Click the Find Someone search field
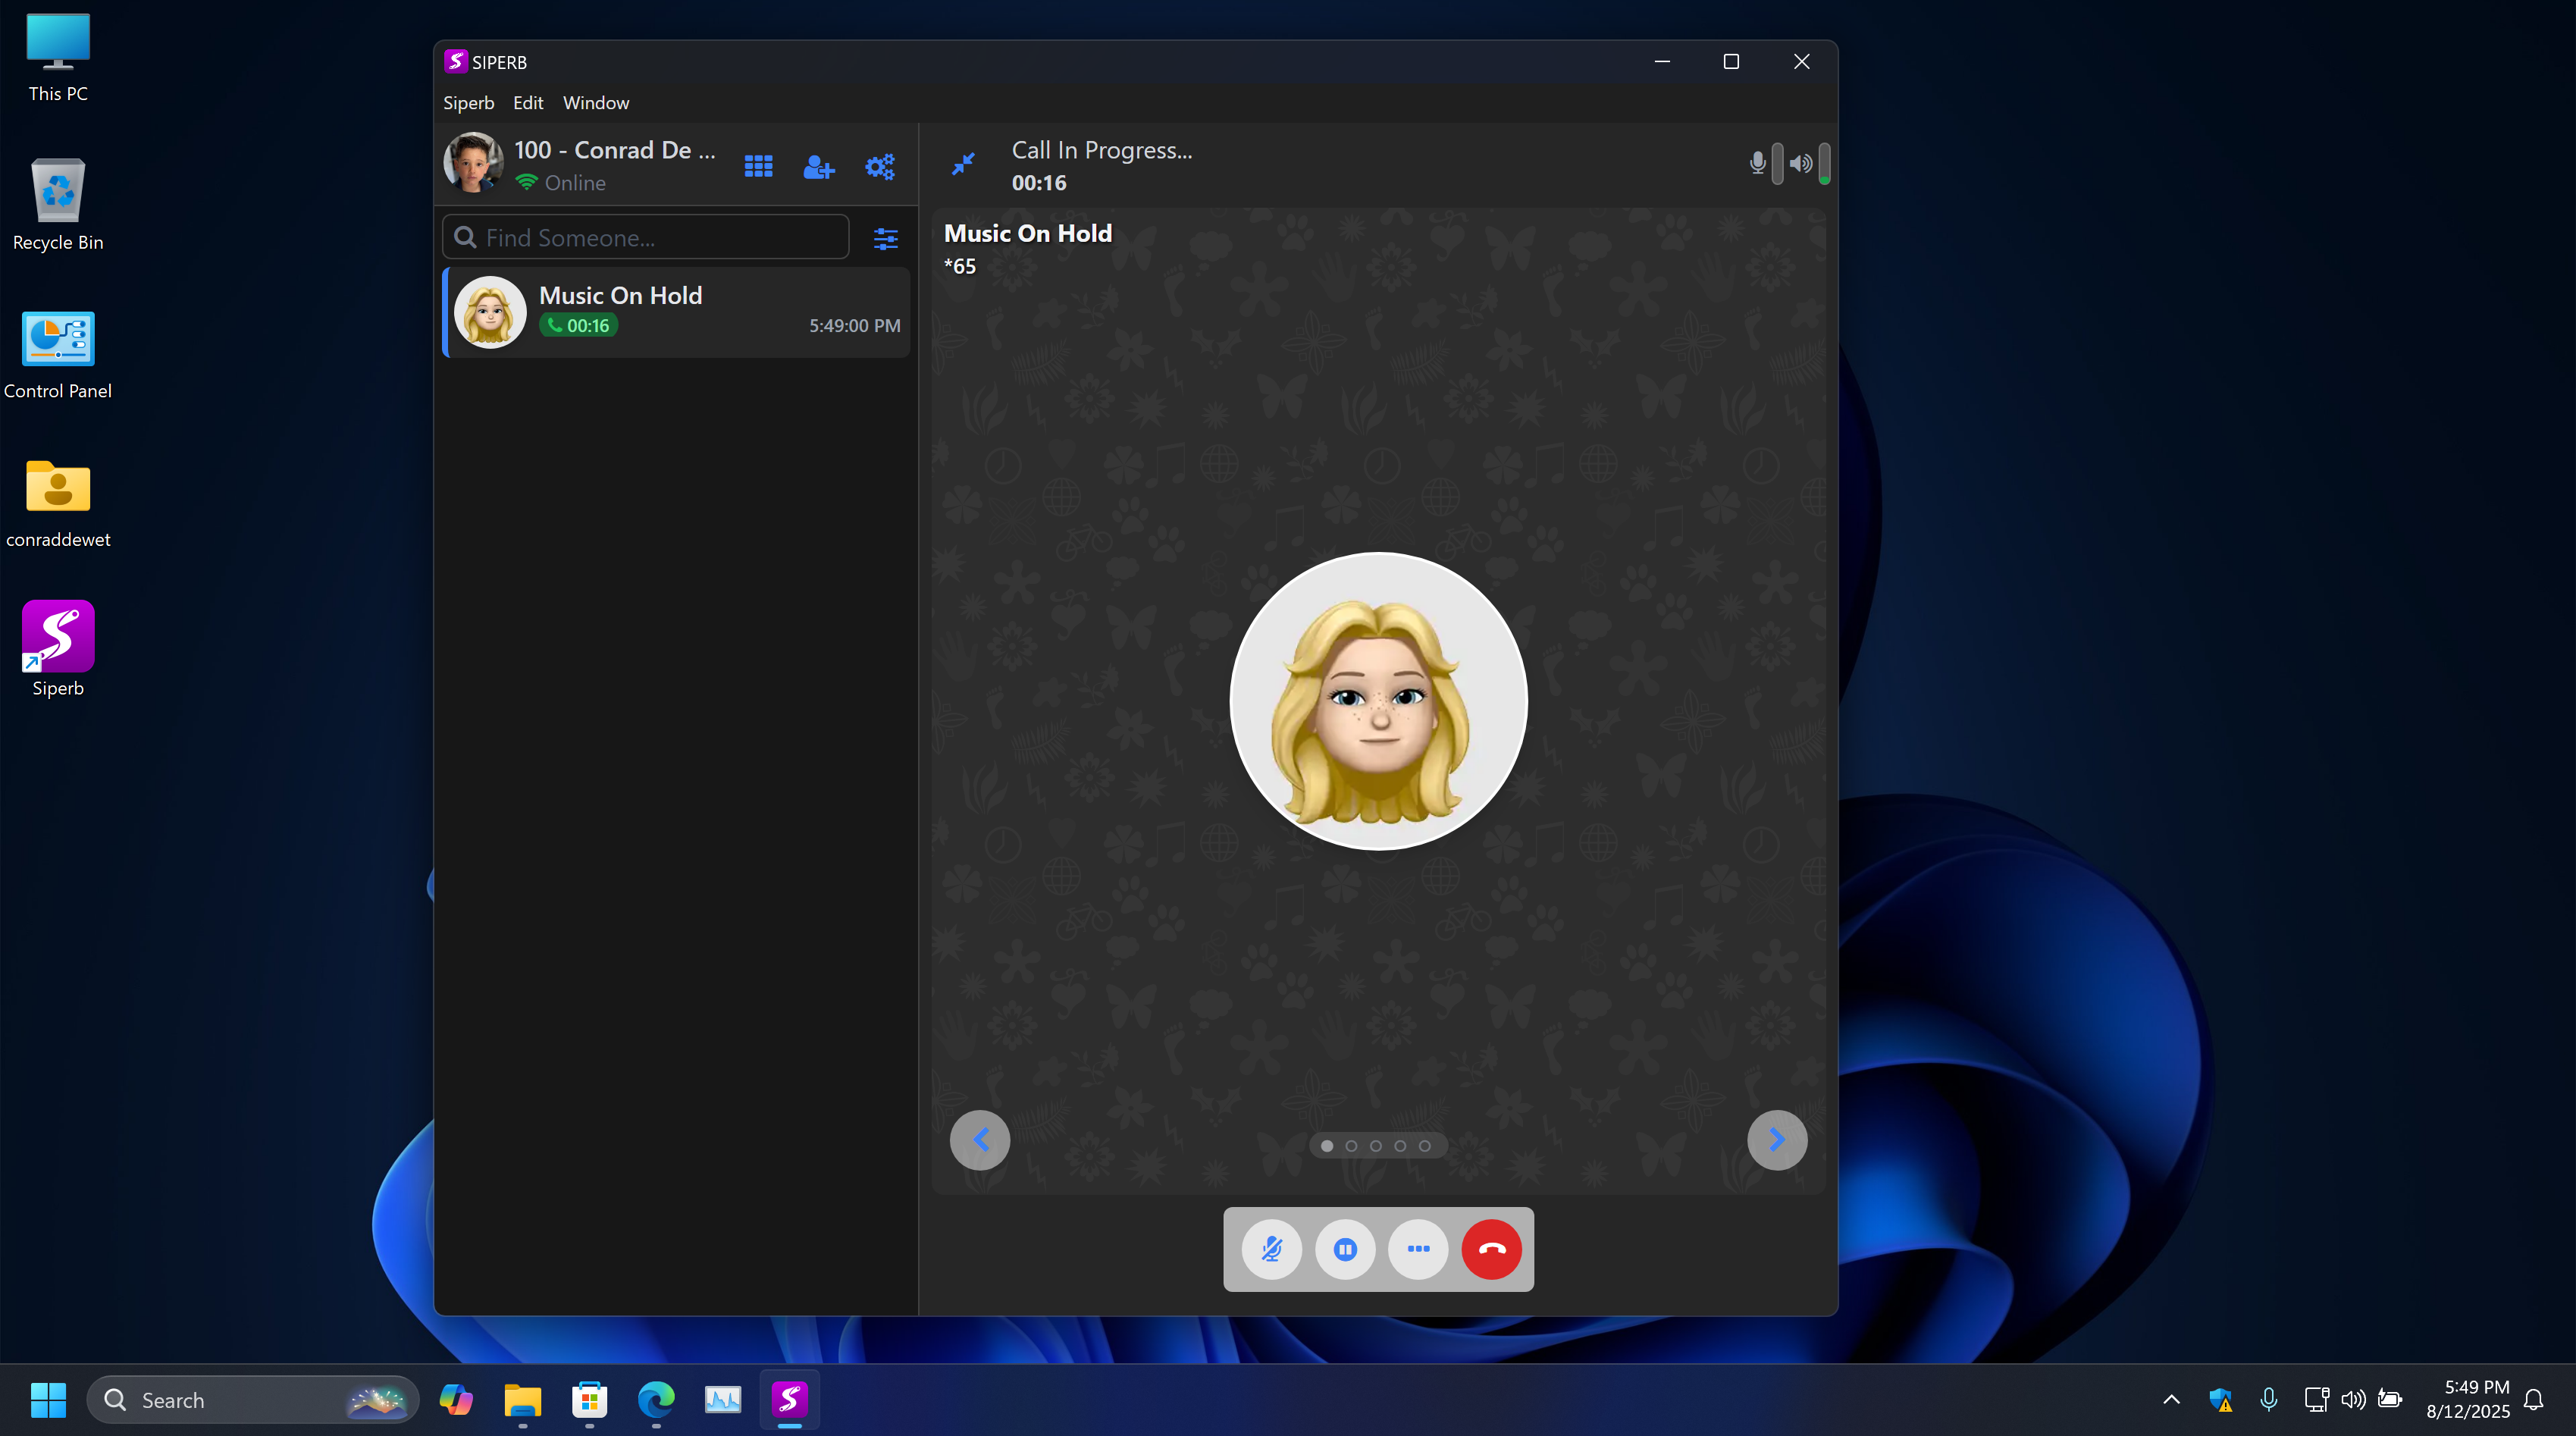The width and height of the screenshot is (2576, 1436). pyautogui.click(x=646, y=238)
